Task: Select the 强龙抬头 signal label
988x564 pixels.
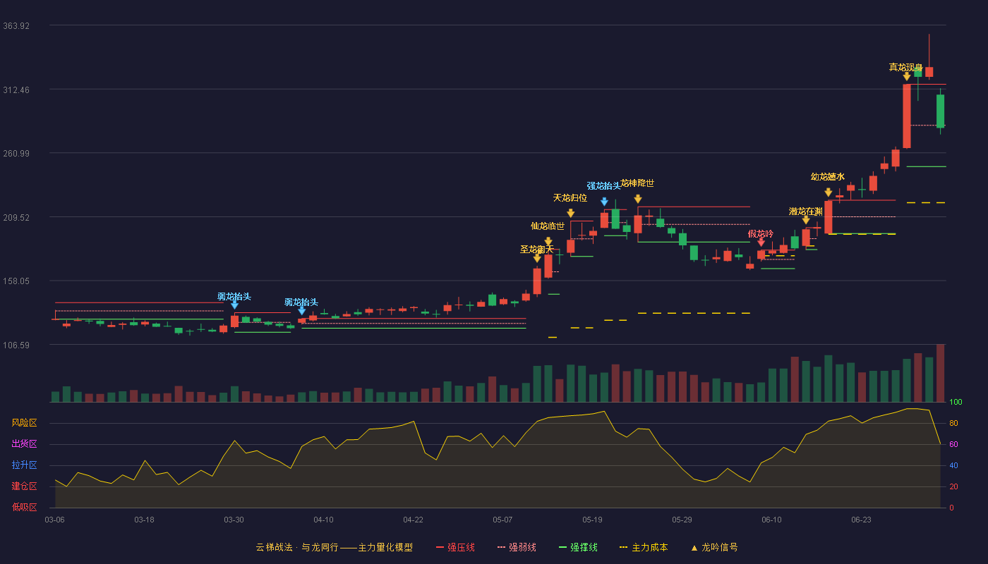Action: [x=603, y=185]
